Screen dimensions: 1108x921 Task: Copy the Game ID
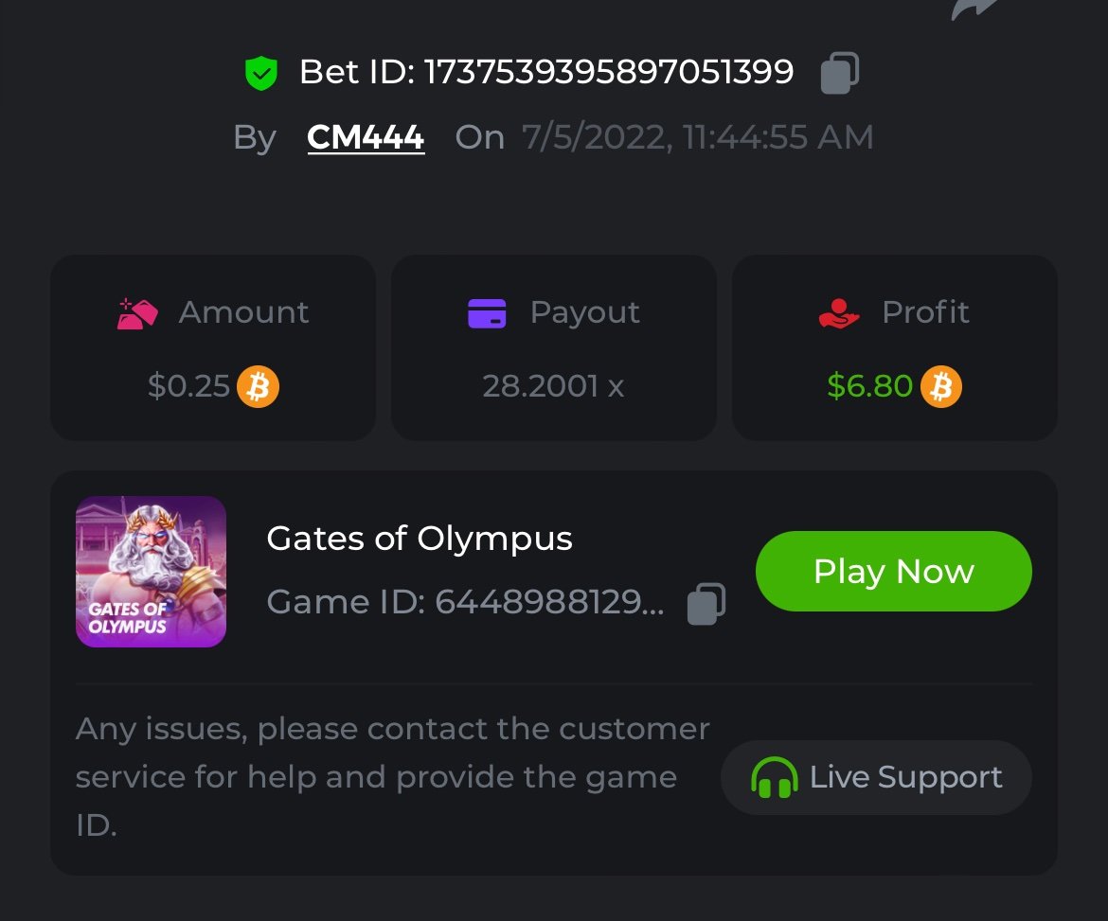706,603
